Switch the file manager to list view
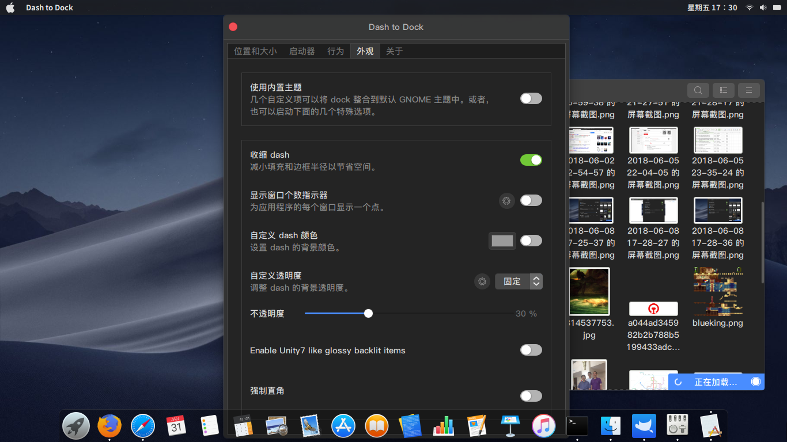The image size is (787, 442). coord(723,90)
